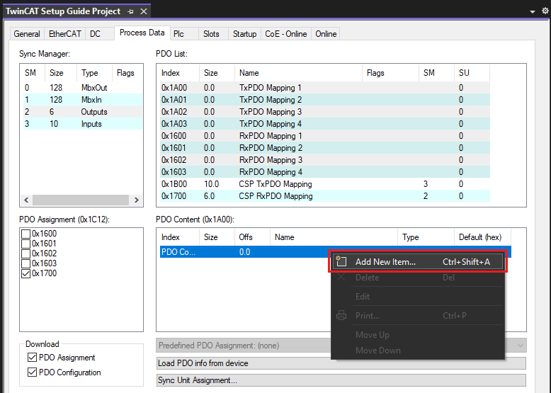Screen dimensions: 551x393
Task: Open the Online tab
Action: click(x=326, y=34)
